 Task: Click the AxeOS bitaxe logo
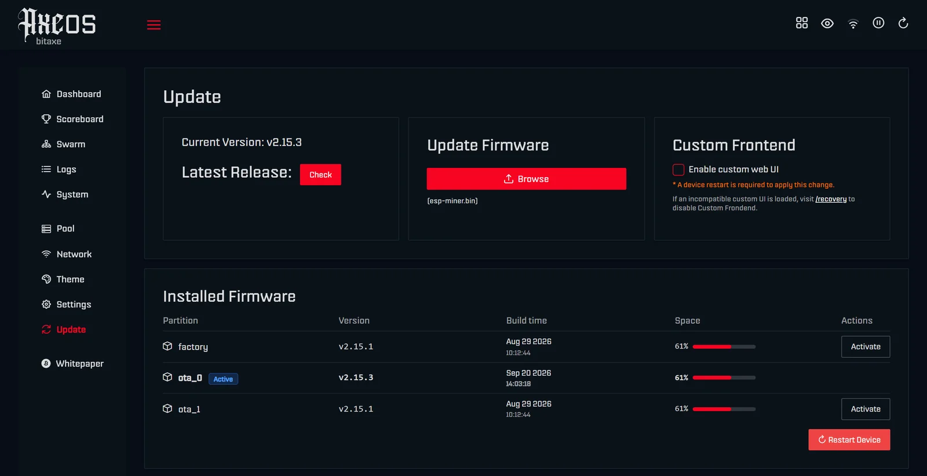pyautogui.click(x=57, y=27)
